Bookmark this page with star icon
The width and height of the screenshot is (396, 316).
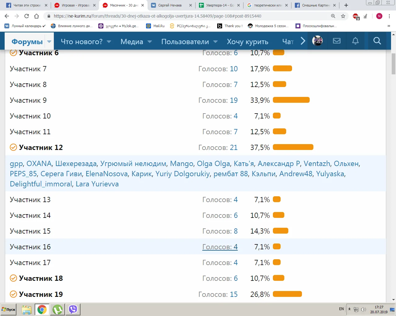point(343,16)
